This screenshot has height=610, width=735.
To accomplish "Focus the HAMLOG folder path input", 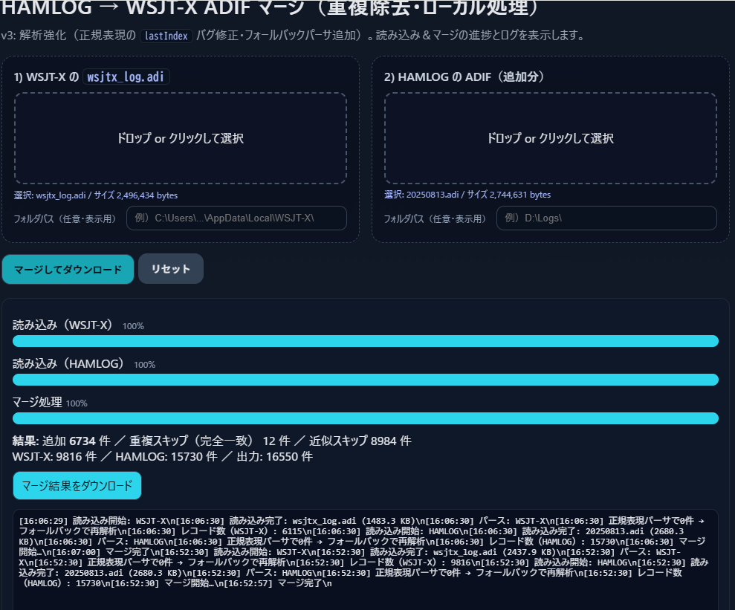I will (606, 218).
